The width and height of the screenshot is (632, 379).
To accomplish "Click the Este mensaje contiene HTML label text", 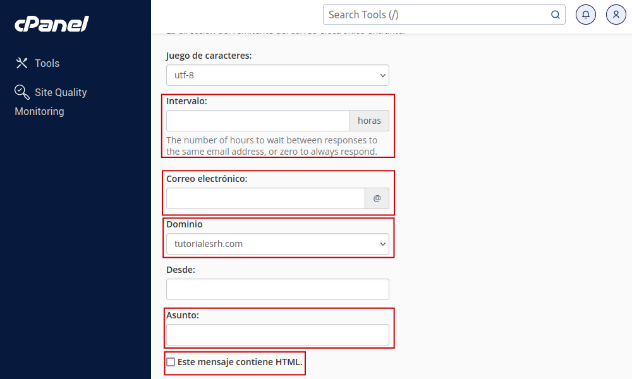I will click(x=240, y=362).
